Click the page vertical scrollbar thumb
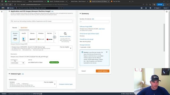170x95 pixels. click(x=164, y=37)
